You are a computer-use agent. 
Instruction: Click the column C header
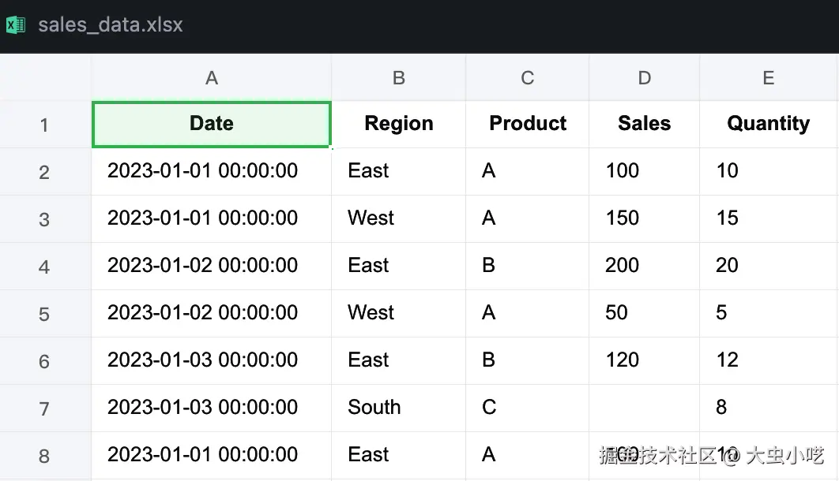(x=527, y=77)
